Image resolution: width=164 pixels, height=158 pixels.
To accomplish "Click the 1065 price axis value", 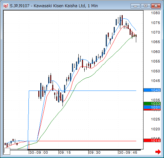I will 155,42.
